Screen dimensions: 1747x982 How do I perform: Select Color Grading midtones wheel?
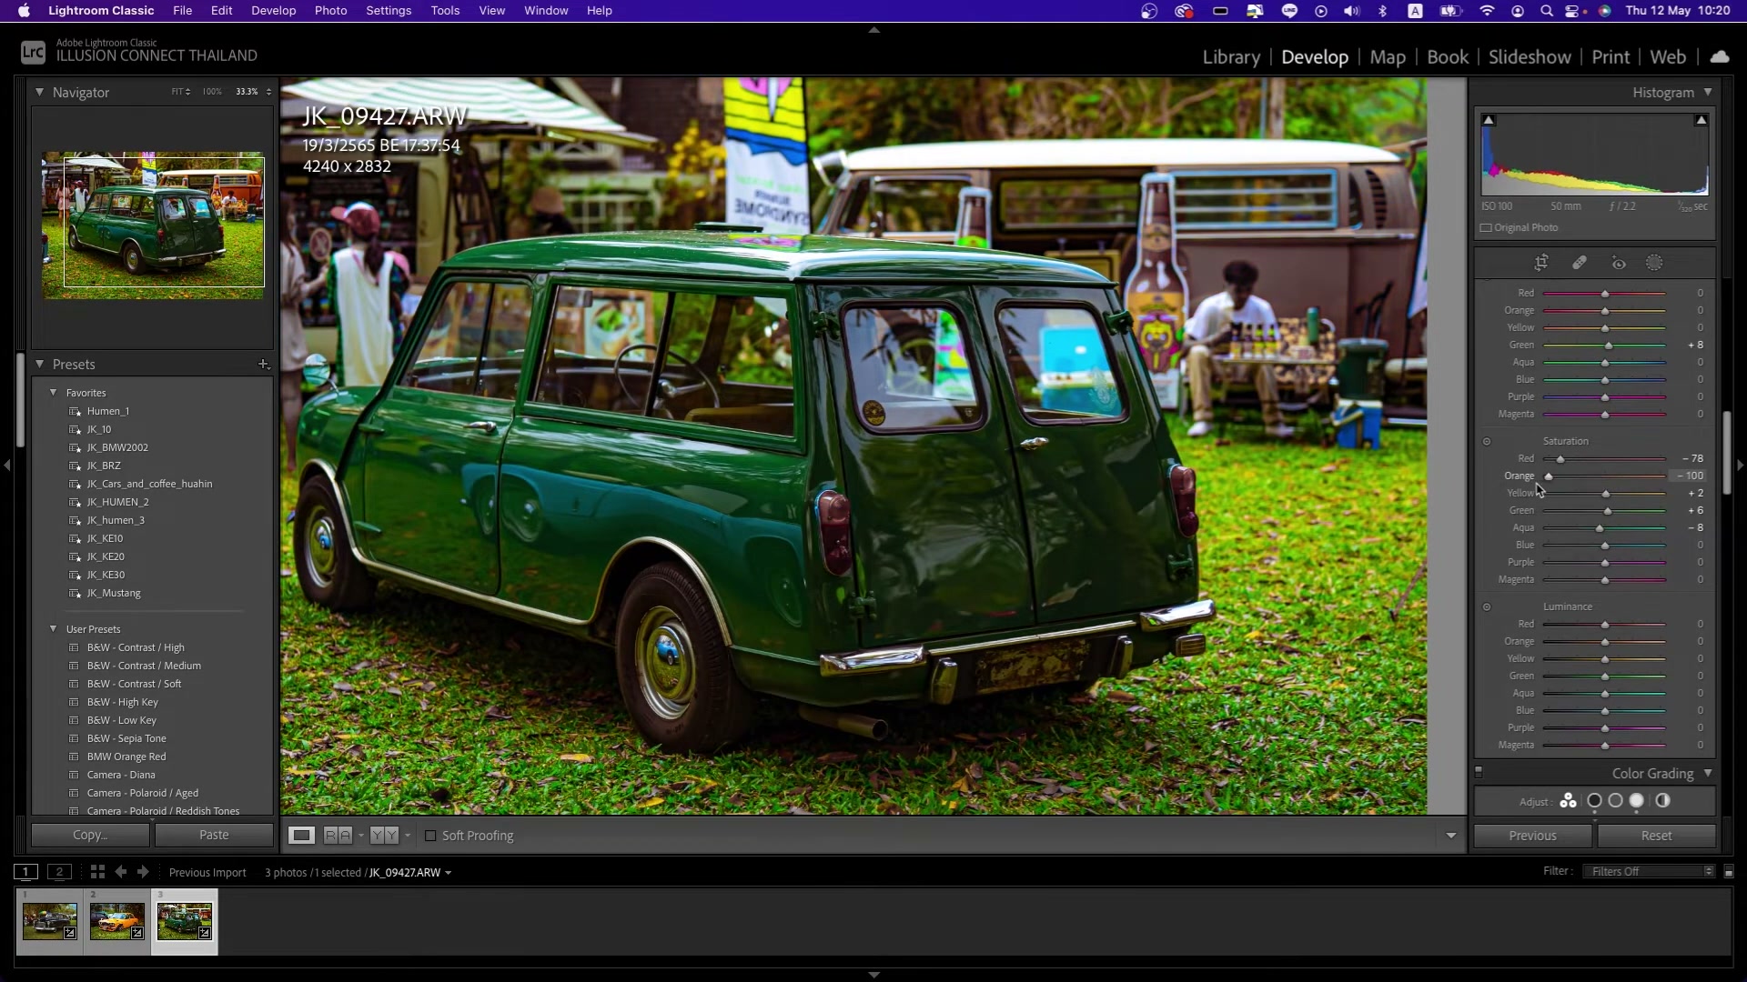(1615, 801)
